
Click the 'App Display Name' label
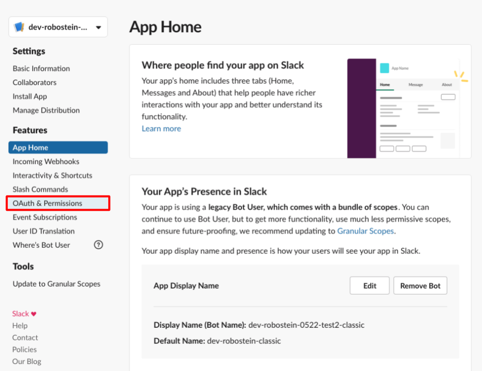186,286
